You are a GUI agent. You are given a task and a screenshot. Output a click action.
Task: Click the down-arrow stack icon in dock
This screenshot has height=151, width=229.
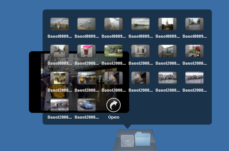click(127, 141)
